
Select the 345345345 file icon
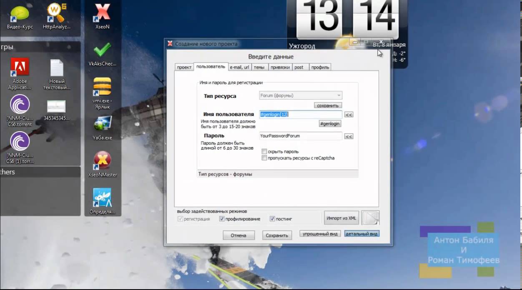click(x=57, y=110)
